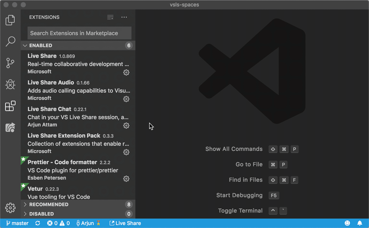The image size is (369, 228).
Task: Click the master branch status item
Action: tap(17, 223)
